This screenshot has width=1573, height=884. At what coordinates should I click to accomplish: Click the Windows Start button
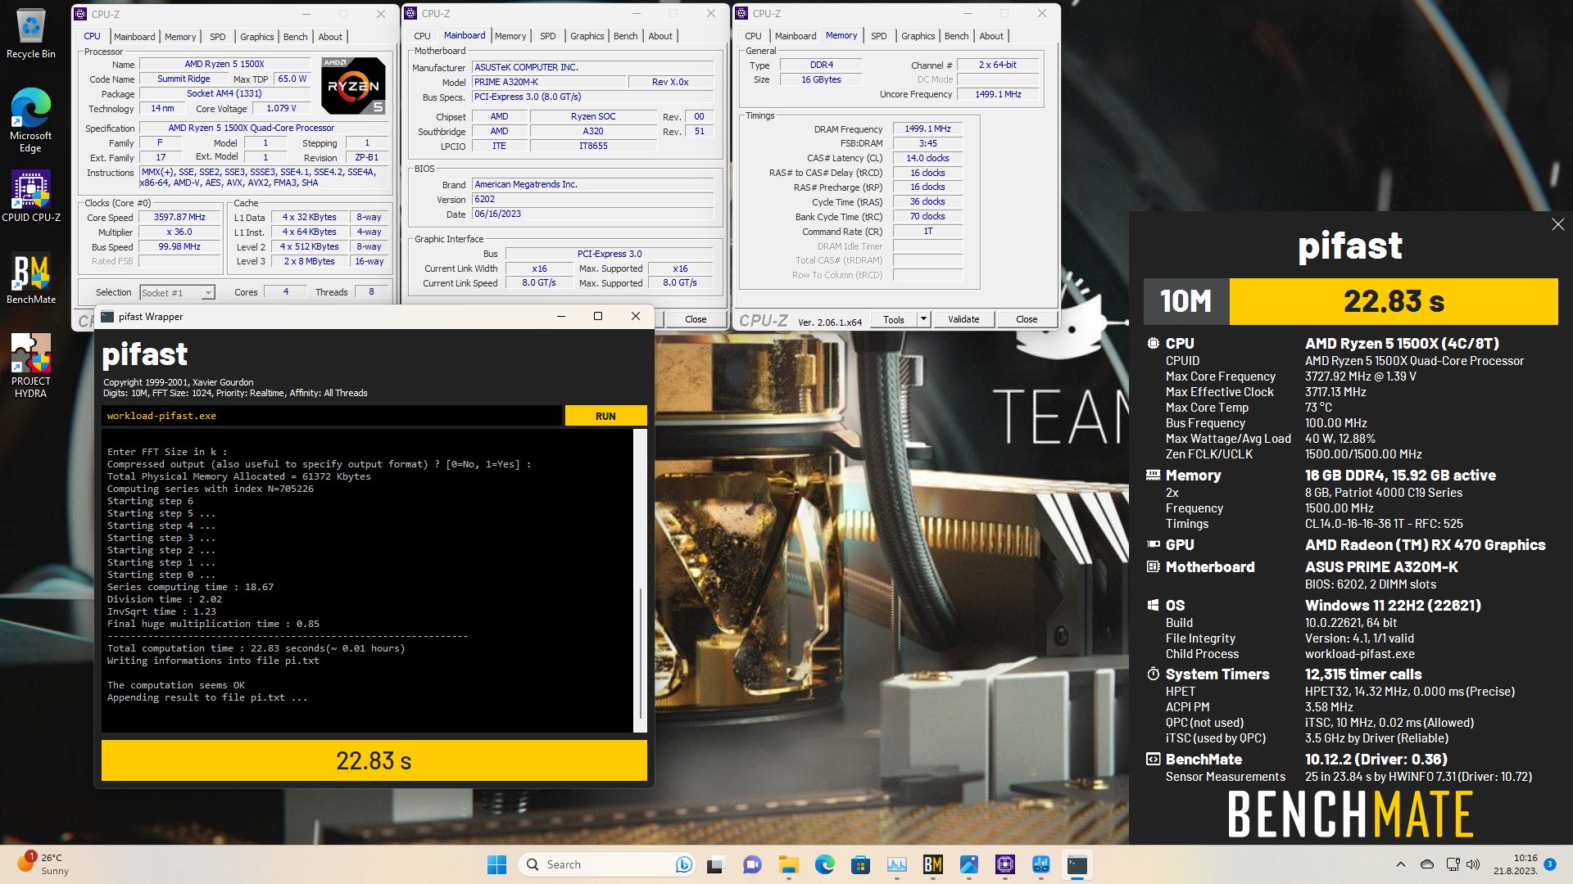[496, 864]
